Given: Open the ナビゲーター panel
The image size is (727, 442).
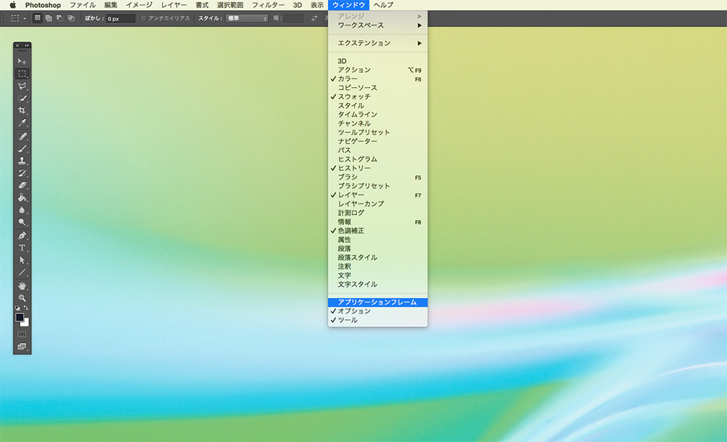Looking at the screenshot, I should tap(377, 141).
